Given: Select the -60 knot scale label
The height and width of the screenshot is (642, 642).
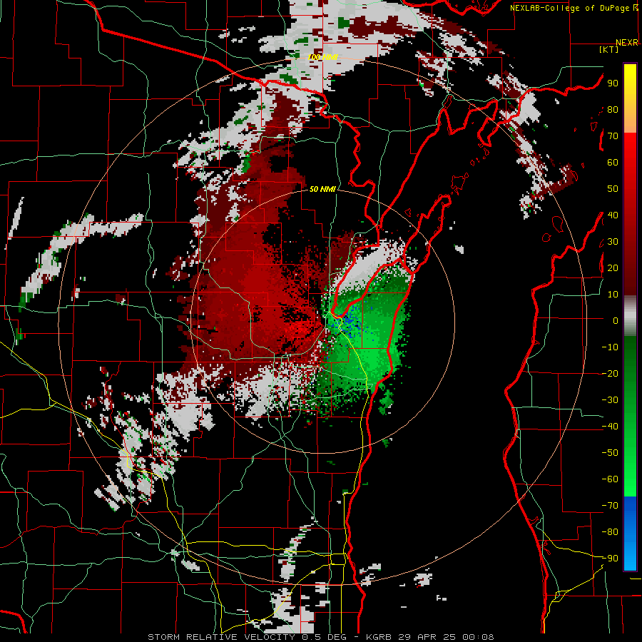Looking at the screenshot, I should click(x=610, y=479).
